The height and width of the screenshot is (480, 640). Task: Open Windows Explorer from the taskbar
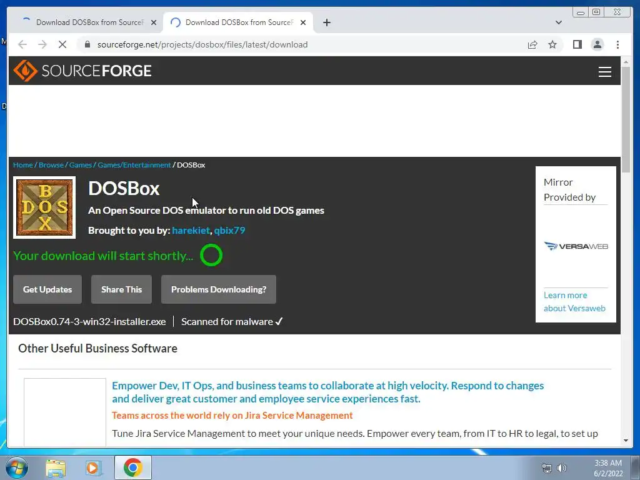[x=56, y=468]
